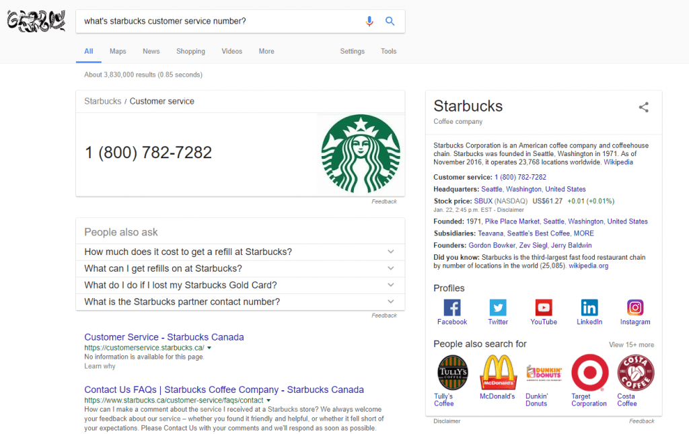The image size is (689, 434).
Task: Click the customer service phone number in panel
Action: pyautogui.click(x=520, y=177)
